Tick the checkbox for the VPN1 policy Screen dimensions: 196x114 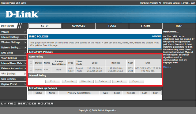31,69
